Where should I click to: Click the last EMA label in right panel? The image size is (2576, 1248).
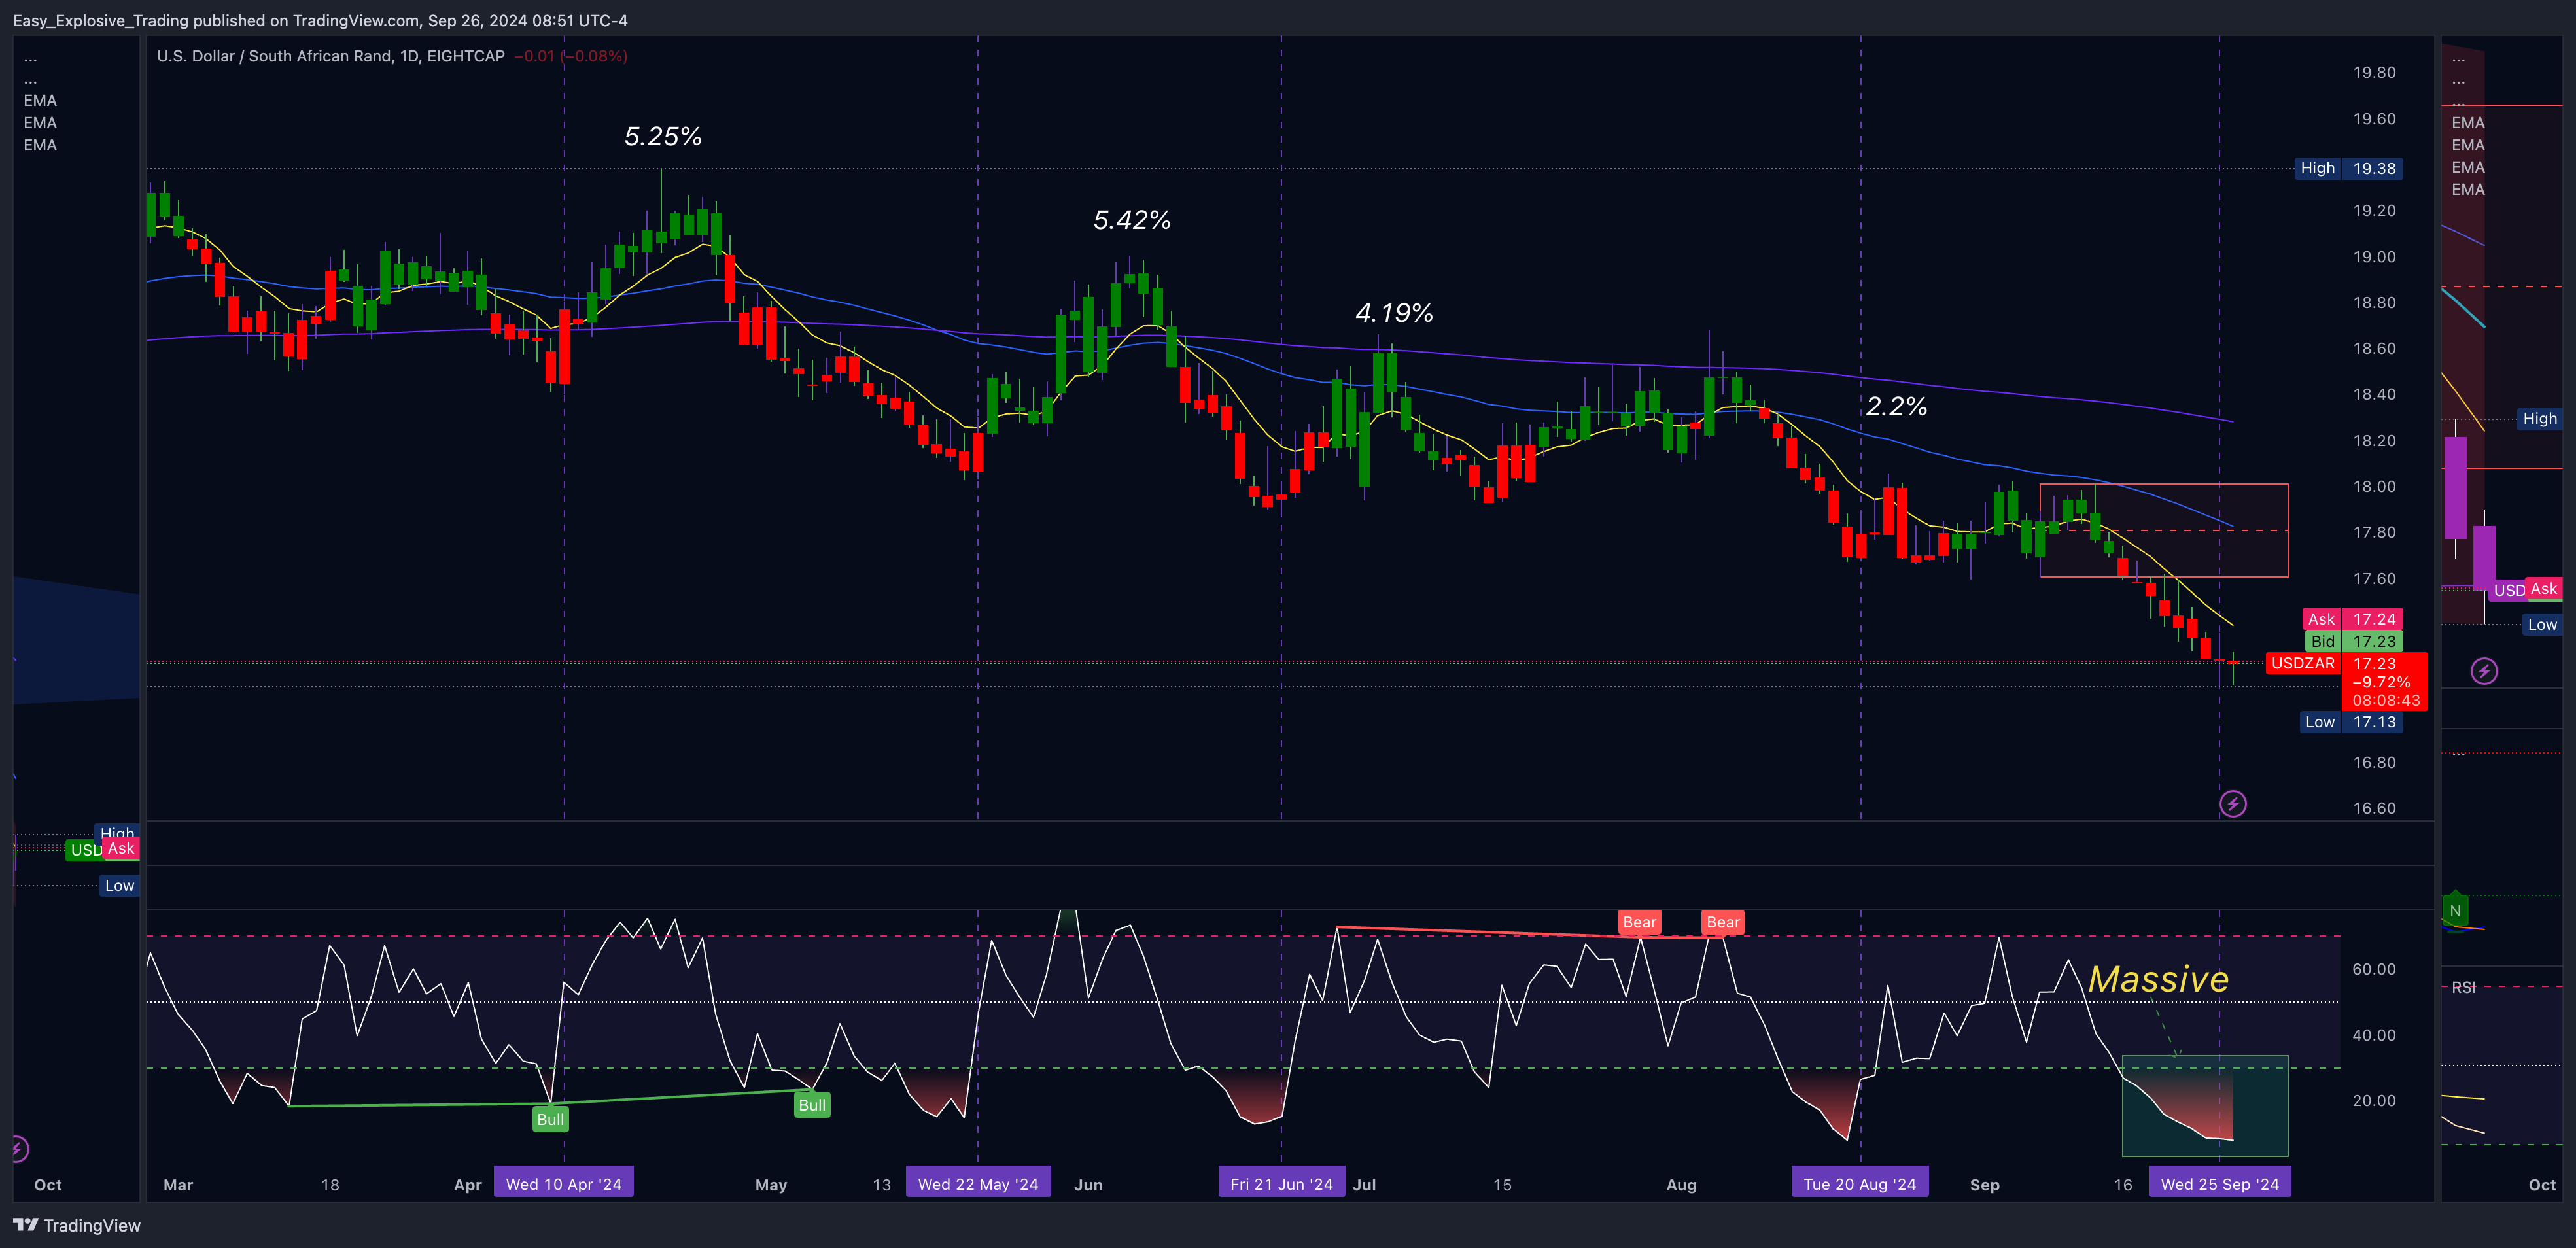[2468, 190]
